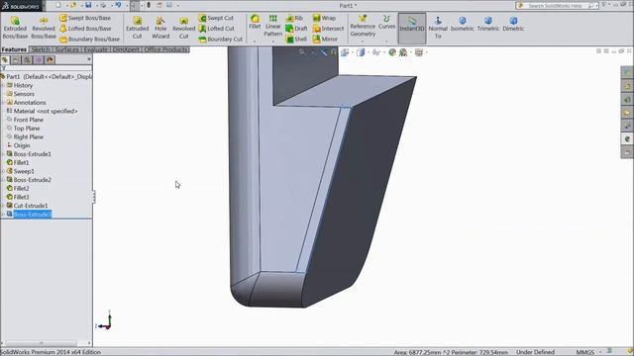This screenshot has width=634, height=356.
Task: Expand the Boss-Extrude2 feature node
Action: [x=3, y=180]
